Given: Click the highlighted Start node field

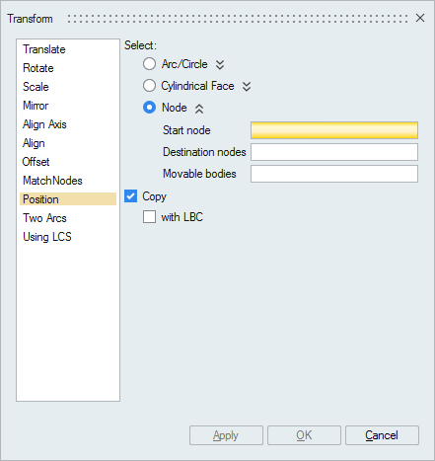Looking at the screenshot, I should tap(334, 130).
